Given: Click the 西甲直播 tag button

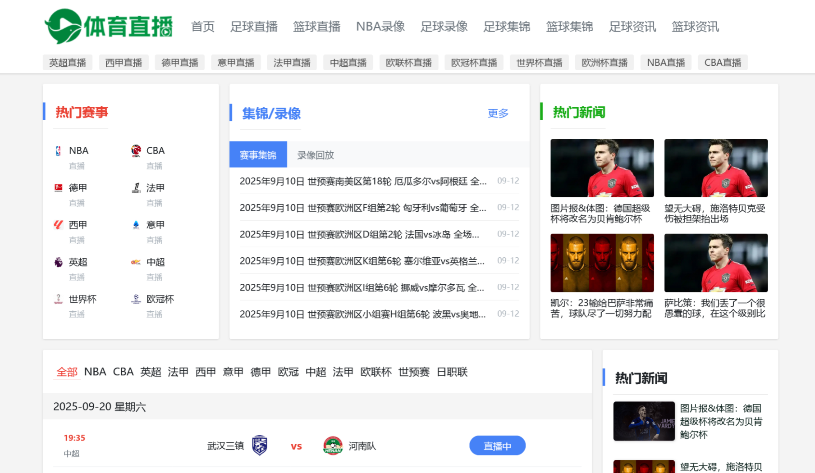Looking at the screenshot, I should [124, 63].
